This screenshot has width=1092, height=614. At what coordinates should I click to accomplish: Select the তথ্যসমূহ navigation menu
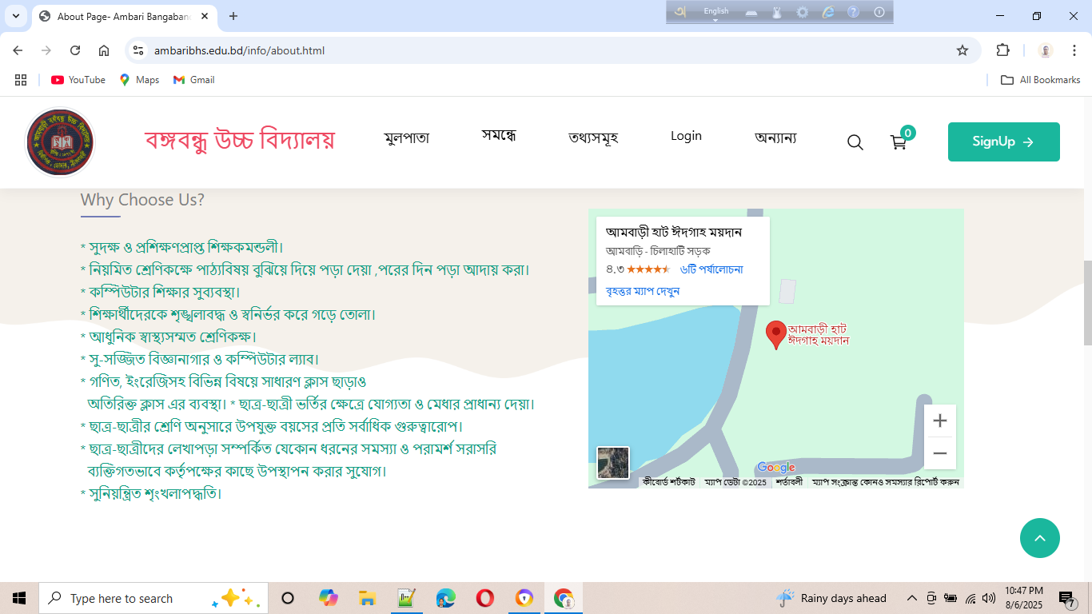click(593, 138)
